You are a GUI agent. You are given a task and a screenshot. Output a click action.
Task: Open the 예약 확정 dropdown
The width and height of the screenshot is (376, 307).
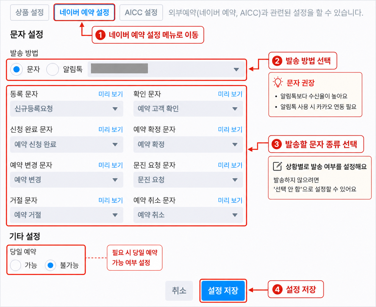[188, 144]
